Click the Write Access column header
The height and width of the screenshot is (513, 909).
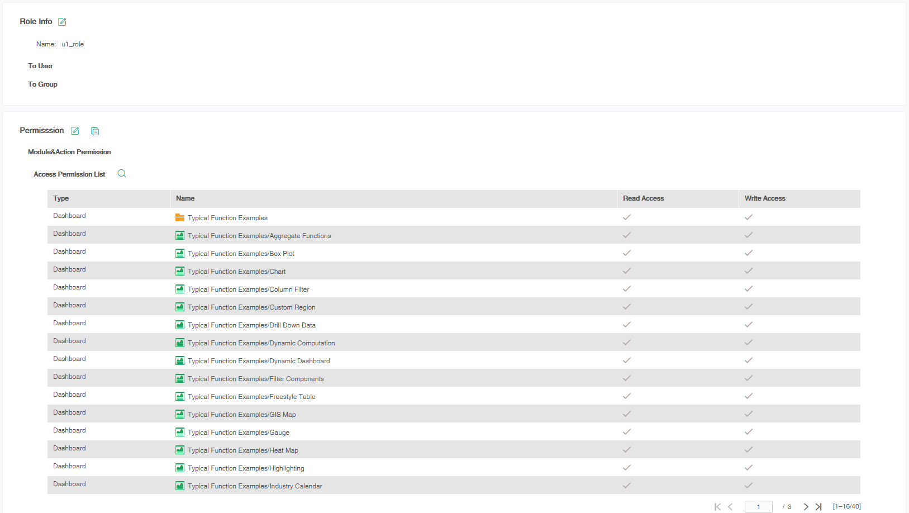point(800,198)
